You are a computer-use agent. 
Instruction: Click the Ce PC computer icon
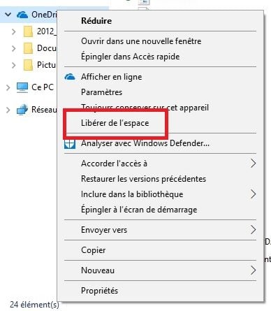[22, 87]
